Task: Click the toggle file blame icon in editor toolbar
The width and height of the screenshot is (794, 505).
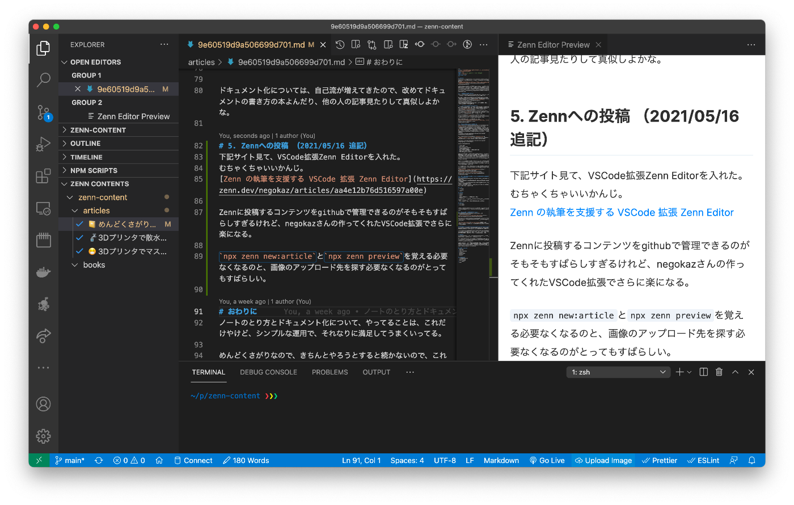Action: pos(467,44)
